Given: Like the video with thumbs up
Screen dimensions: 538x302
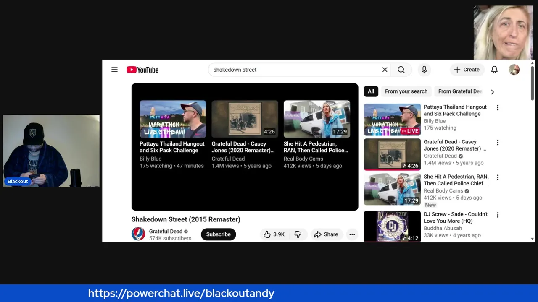Looking at the screenshot, I should point(274,234).
